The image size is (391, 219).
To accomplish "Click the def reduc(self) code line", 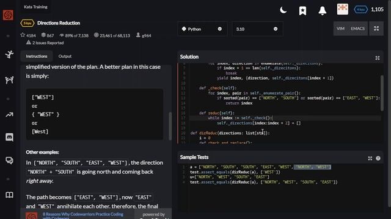I will tap(217, 113).
